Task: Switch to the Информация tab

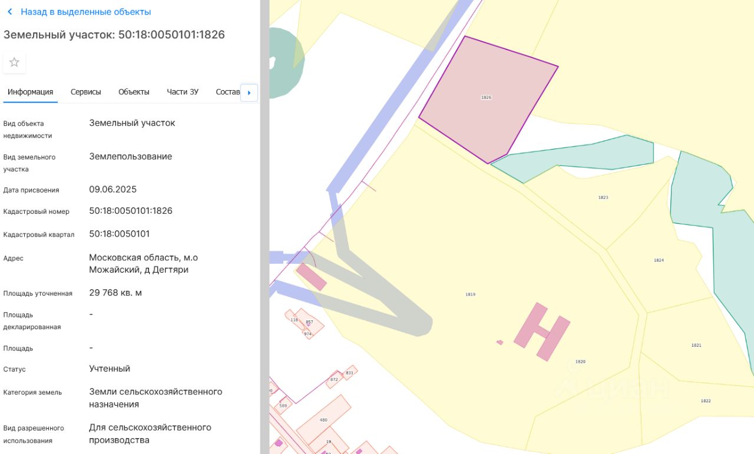Action: (31, 92)
